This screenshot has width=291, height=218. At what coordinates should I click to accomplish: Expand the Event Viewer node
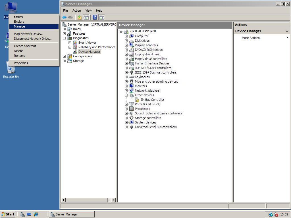[70, 43]
